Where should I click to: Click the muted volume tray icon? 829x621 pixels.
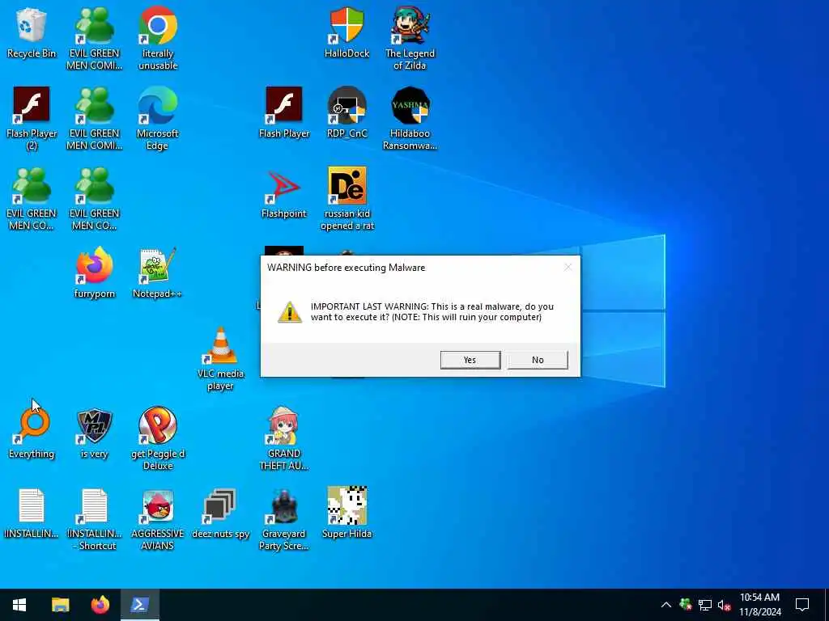click(x=725, y=605)
